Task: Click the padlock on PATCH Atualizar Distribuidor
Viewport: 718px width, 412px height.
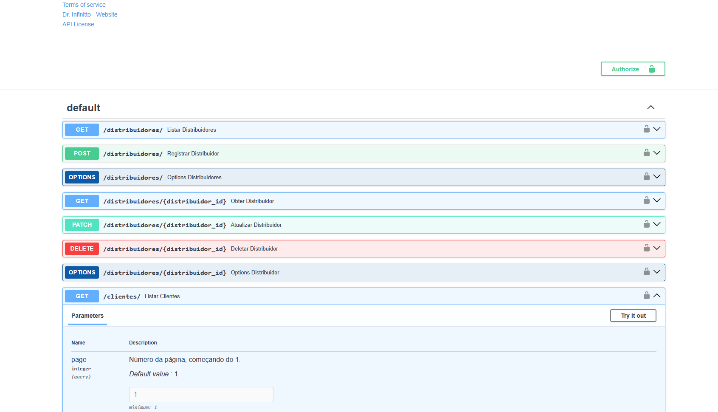Action: (x=647, y=224)
